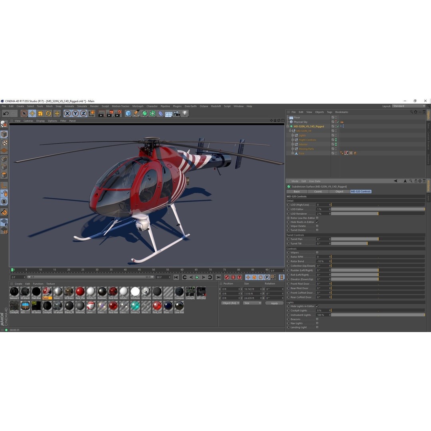Toggle Hide Rivets in Editor checkbox
Screen dimensions: 431x431
317,222
